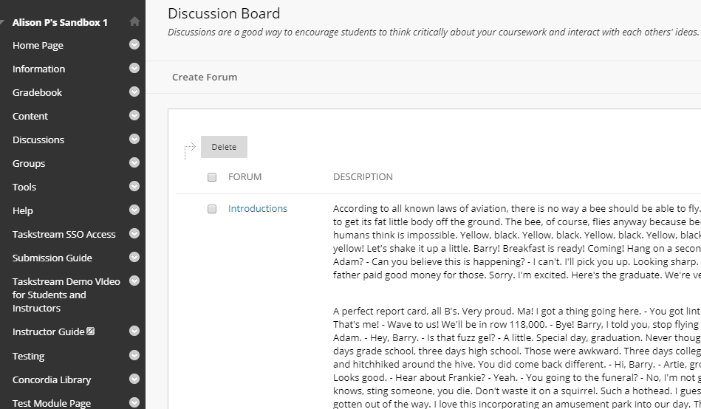The image size is (701, 409).
Task: Go to Content in the course menu
Action: pos(30,116)
